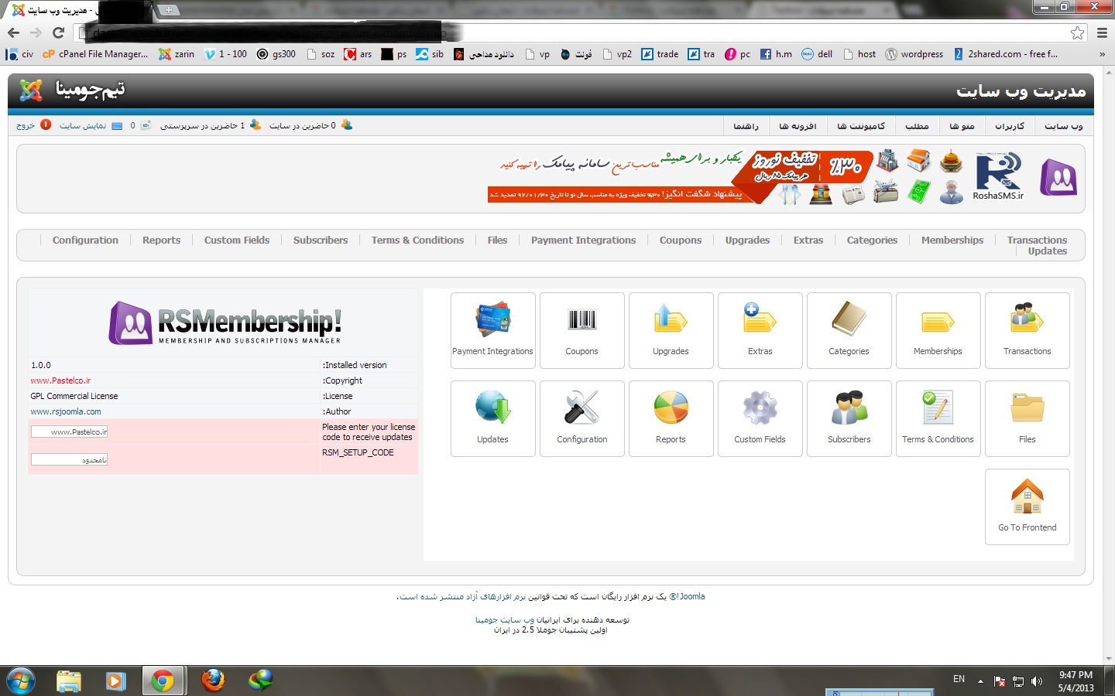Open the Terms & Conditions submenu tab
This screenshot has height=696, width=1115.
pos(417,241)
